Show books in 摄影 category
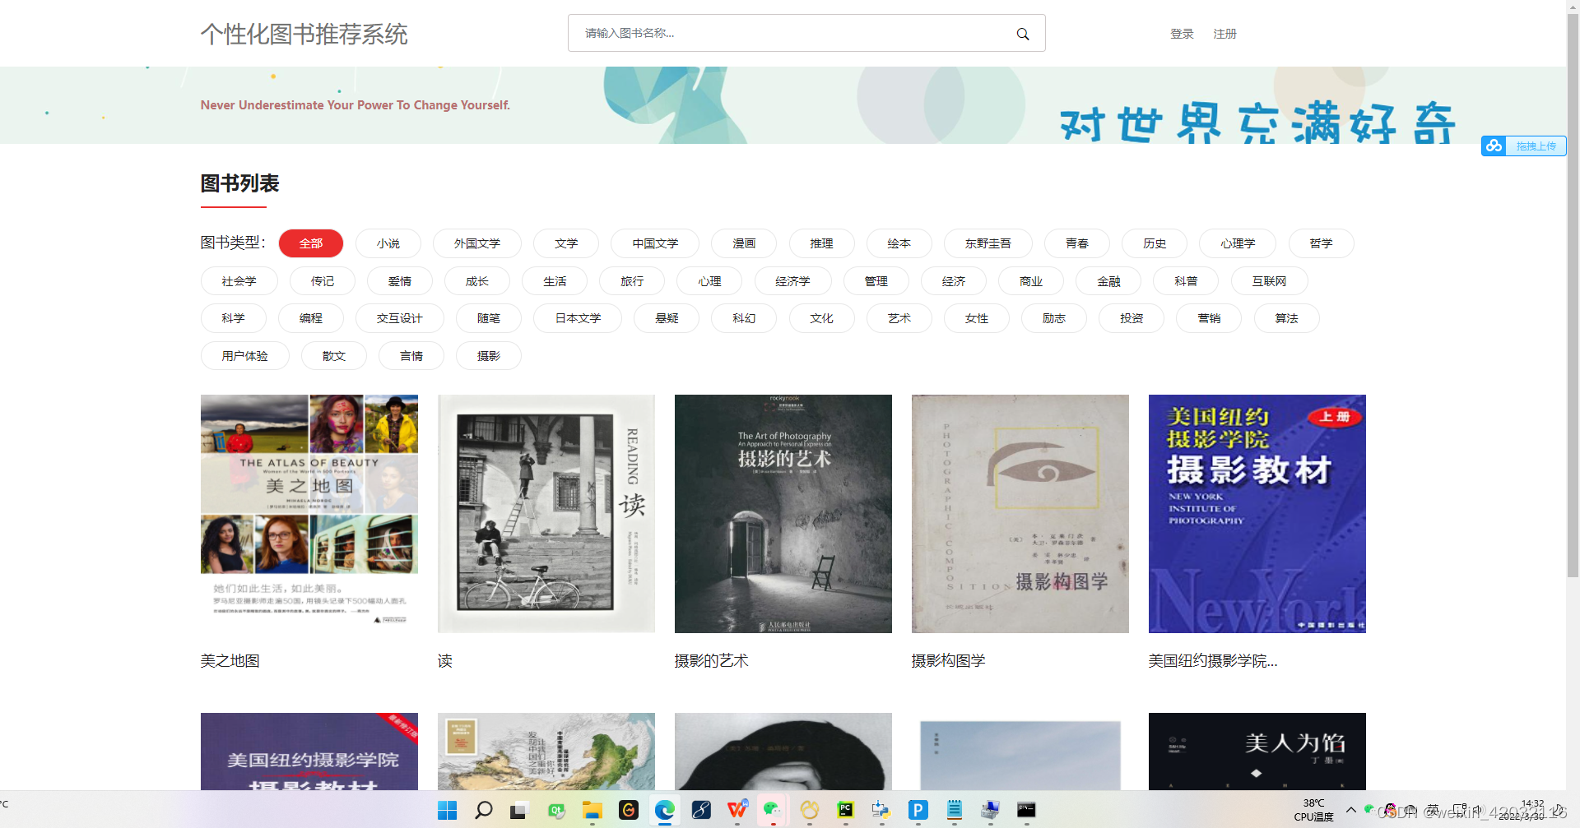Screen dimensions: 1580x828 tap(488, 356)
